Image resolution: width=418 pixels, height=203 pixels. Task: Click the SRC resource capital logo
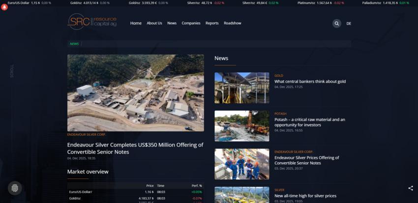pos(92,22)
